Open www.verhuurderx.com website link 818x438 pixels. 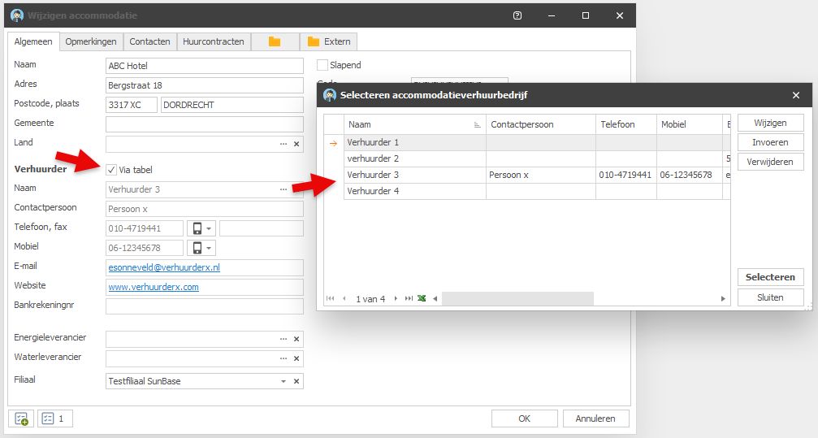tap(154, 287)
